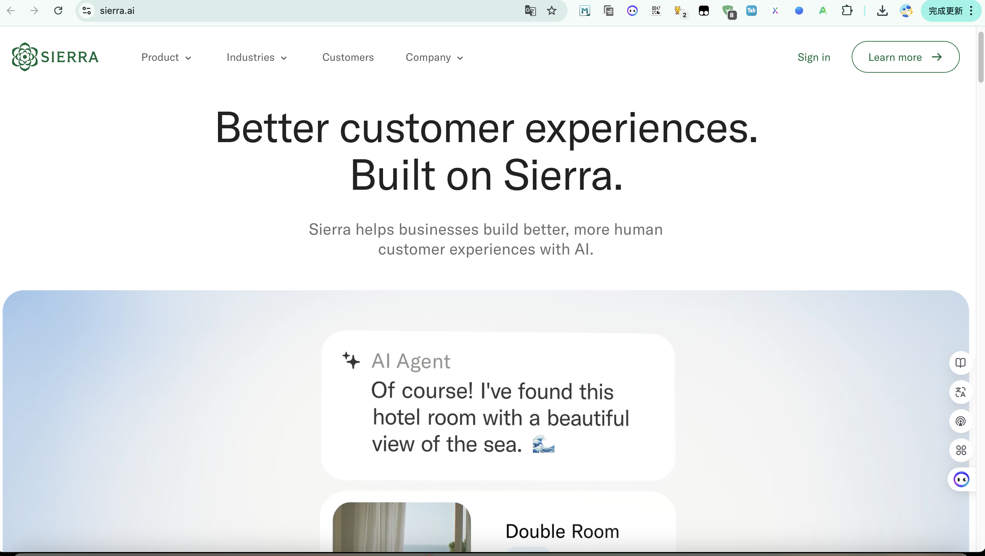985x556 pixels.
Task: Open the purple face extension in toolbar
Action: (x=632, y=11)
